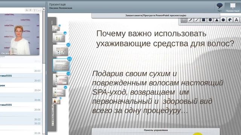The image size is (241, 135).
Task: Open the Чат (Chat) tab
Action: pos(220,7)
